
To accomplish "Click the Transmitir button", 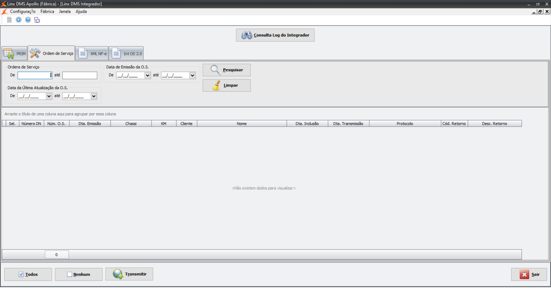I will [129, 274].
